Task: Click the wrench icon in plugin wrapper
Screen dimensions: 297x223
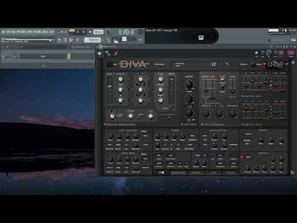Action: [x=116, y=54]
